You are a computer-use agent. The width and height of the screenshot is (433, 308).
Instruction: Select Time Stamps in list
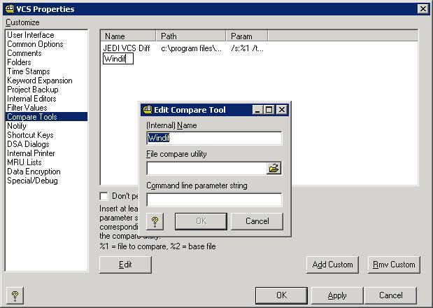[46, 71]
